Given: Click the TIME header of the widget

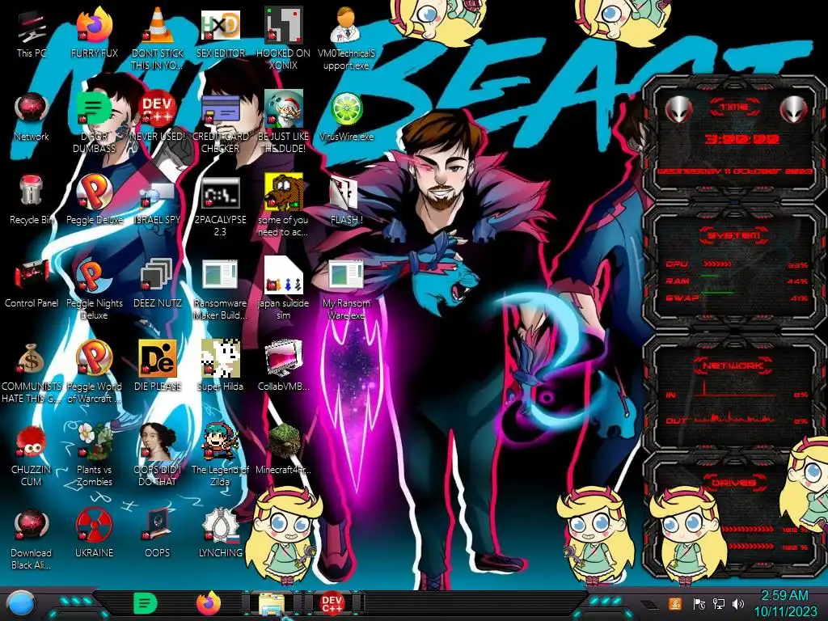Looking at the screenshot, I should pyautogui.click(x=734, y=107).
